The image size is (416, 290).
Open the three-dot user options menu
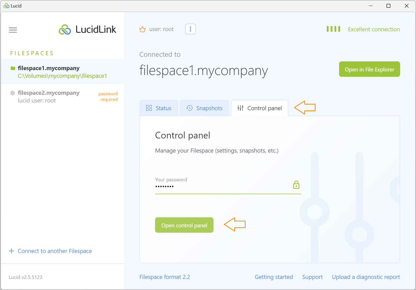point(190,29)
